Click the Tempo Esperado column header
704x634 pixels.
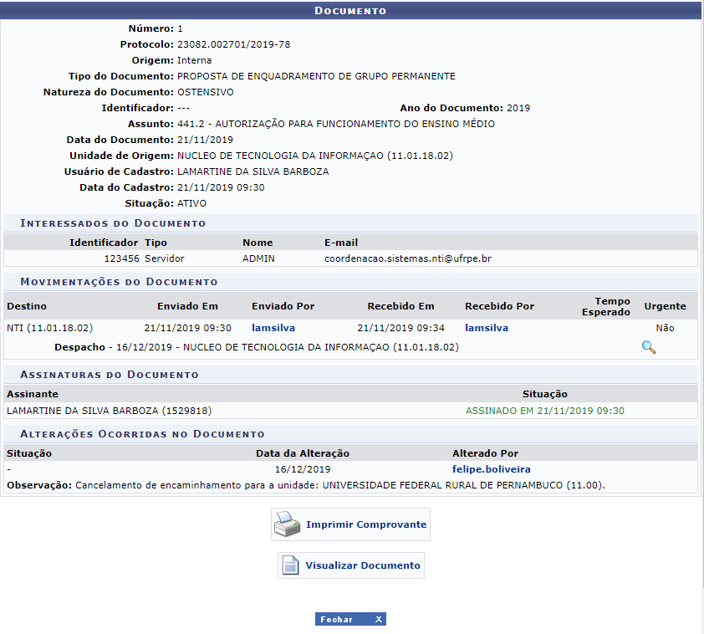[606, 307]
